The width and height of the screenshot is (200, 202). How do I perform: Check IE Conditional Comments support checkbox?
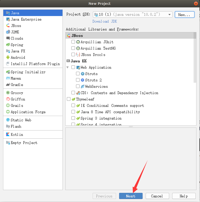click(73, 105)
